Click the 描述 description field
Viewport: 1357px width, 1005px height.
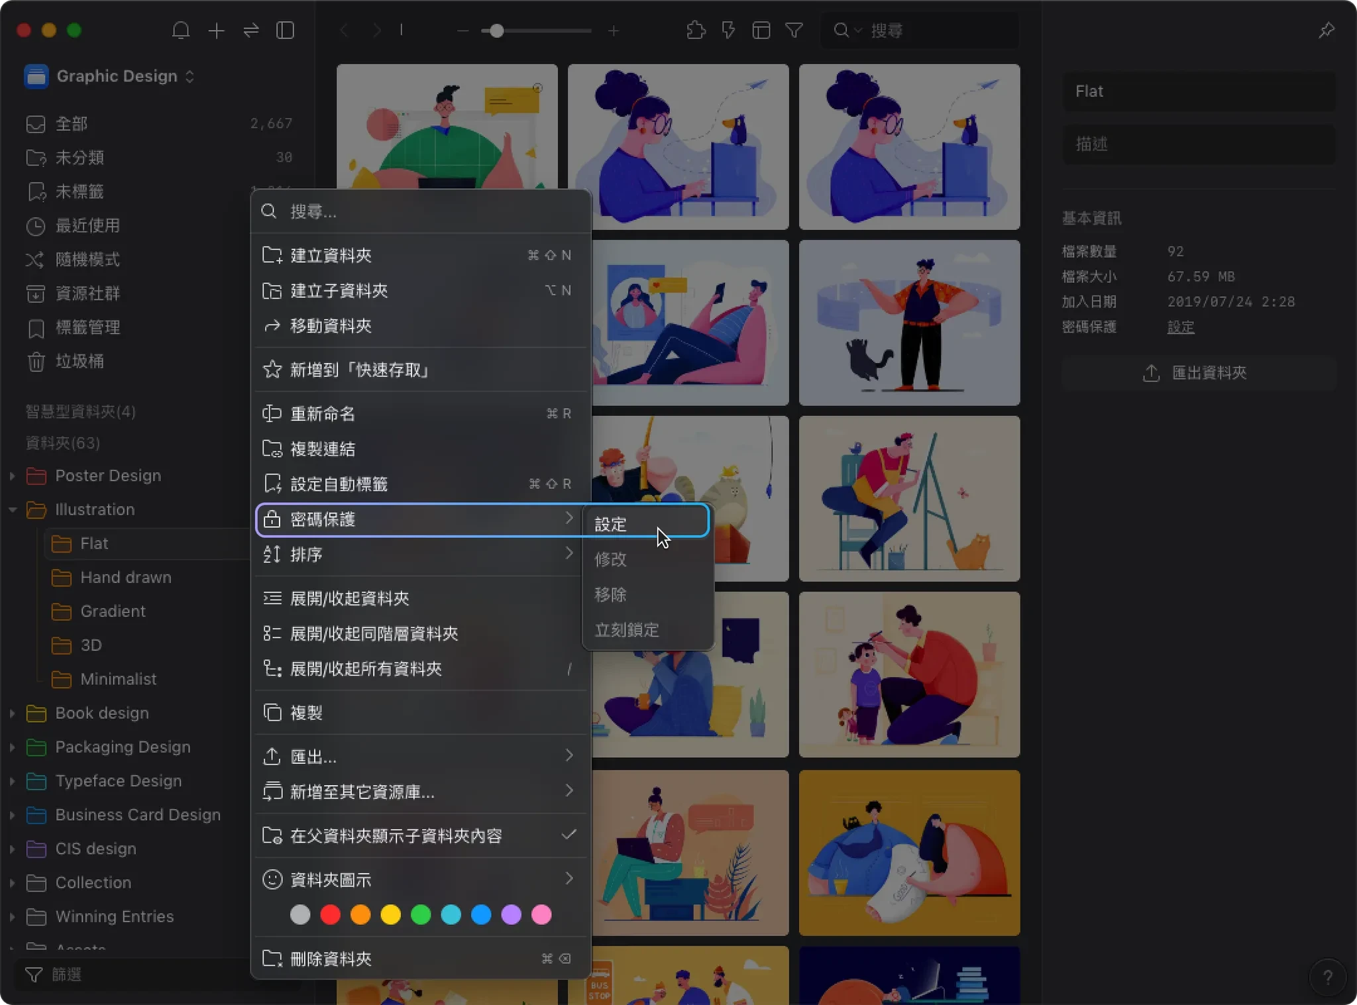click(x=1198, y=144)
